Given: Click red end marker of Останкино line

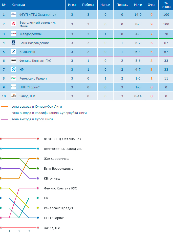Looking at the screenshot, I should [38, 139].
